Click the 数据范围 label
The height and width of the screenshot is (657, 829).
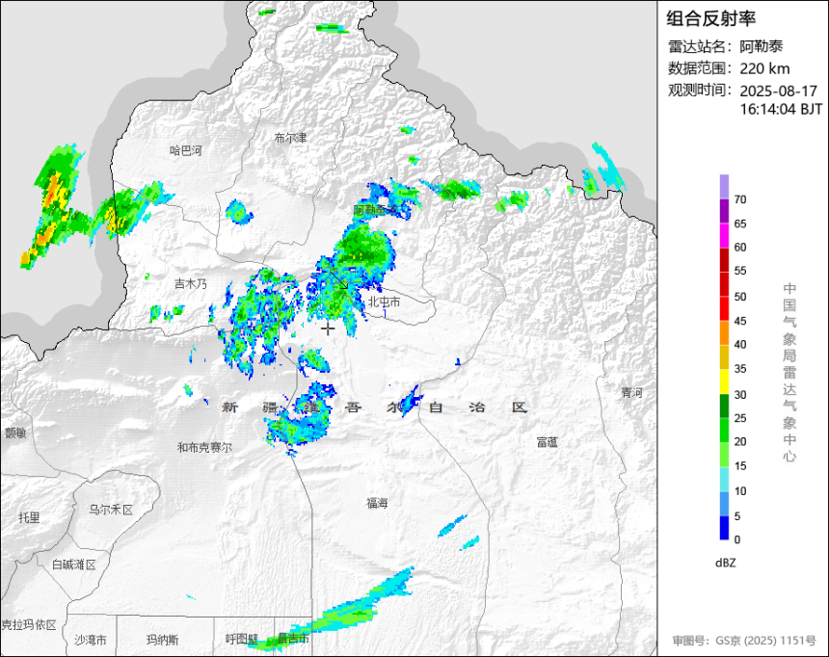coord(700,68)
